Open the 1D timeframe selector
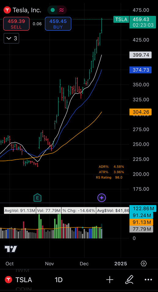158x292 pixels. 59,280
